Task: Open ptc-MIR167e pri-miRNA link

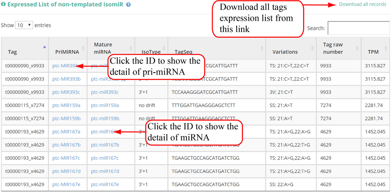Action: (66, 184)
